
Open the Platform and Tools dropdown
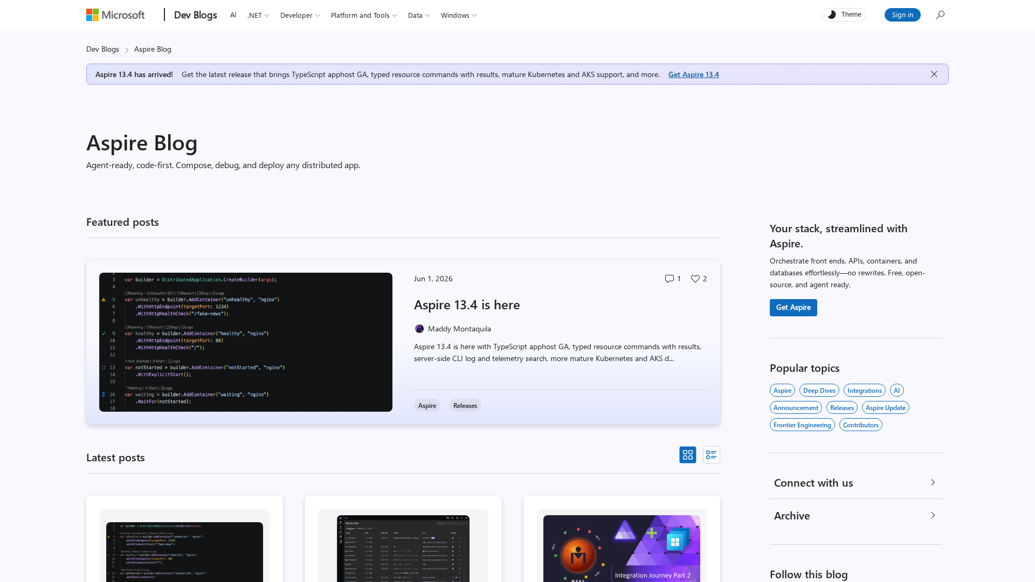pyautogui.click(x=364, y=15)
